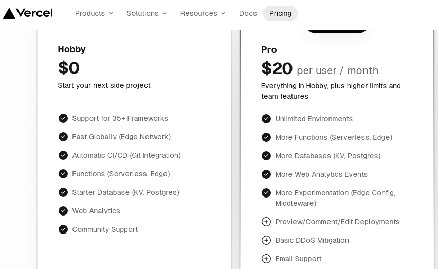Click the plus icon beside Email Support
Screen dimensions: 438x269
click(266, 259)
